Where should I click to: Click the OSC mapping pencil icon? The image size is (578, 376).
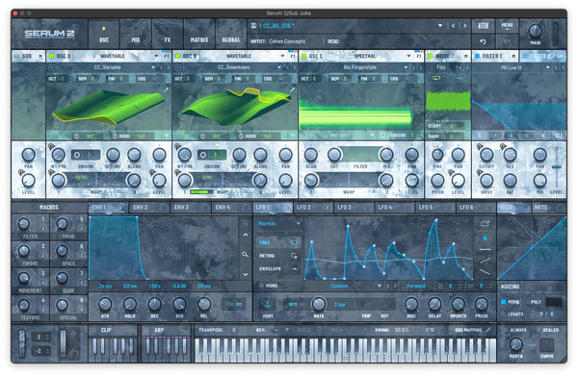488,330
